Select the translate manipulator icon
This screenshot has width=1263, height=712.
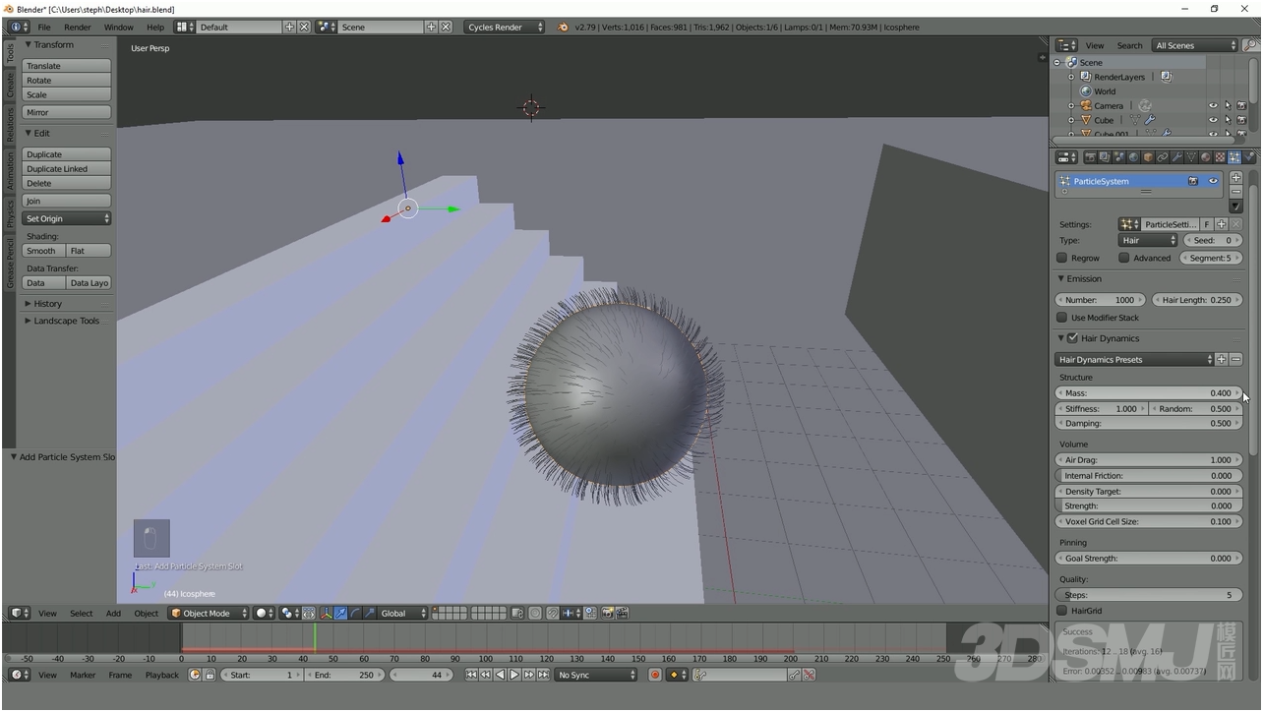click(340, 613)
